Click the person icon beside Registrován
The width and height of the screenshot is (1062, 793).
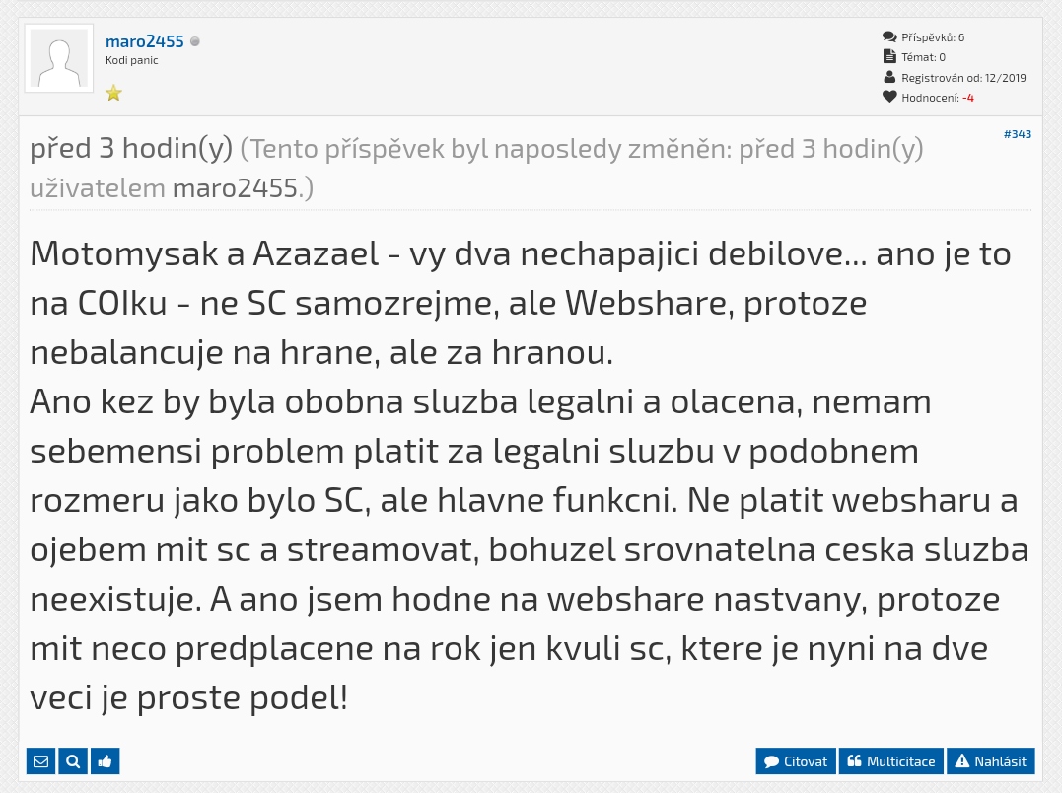click(x=889, y=77)
